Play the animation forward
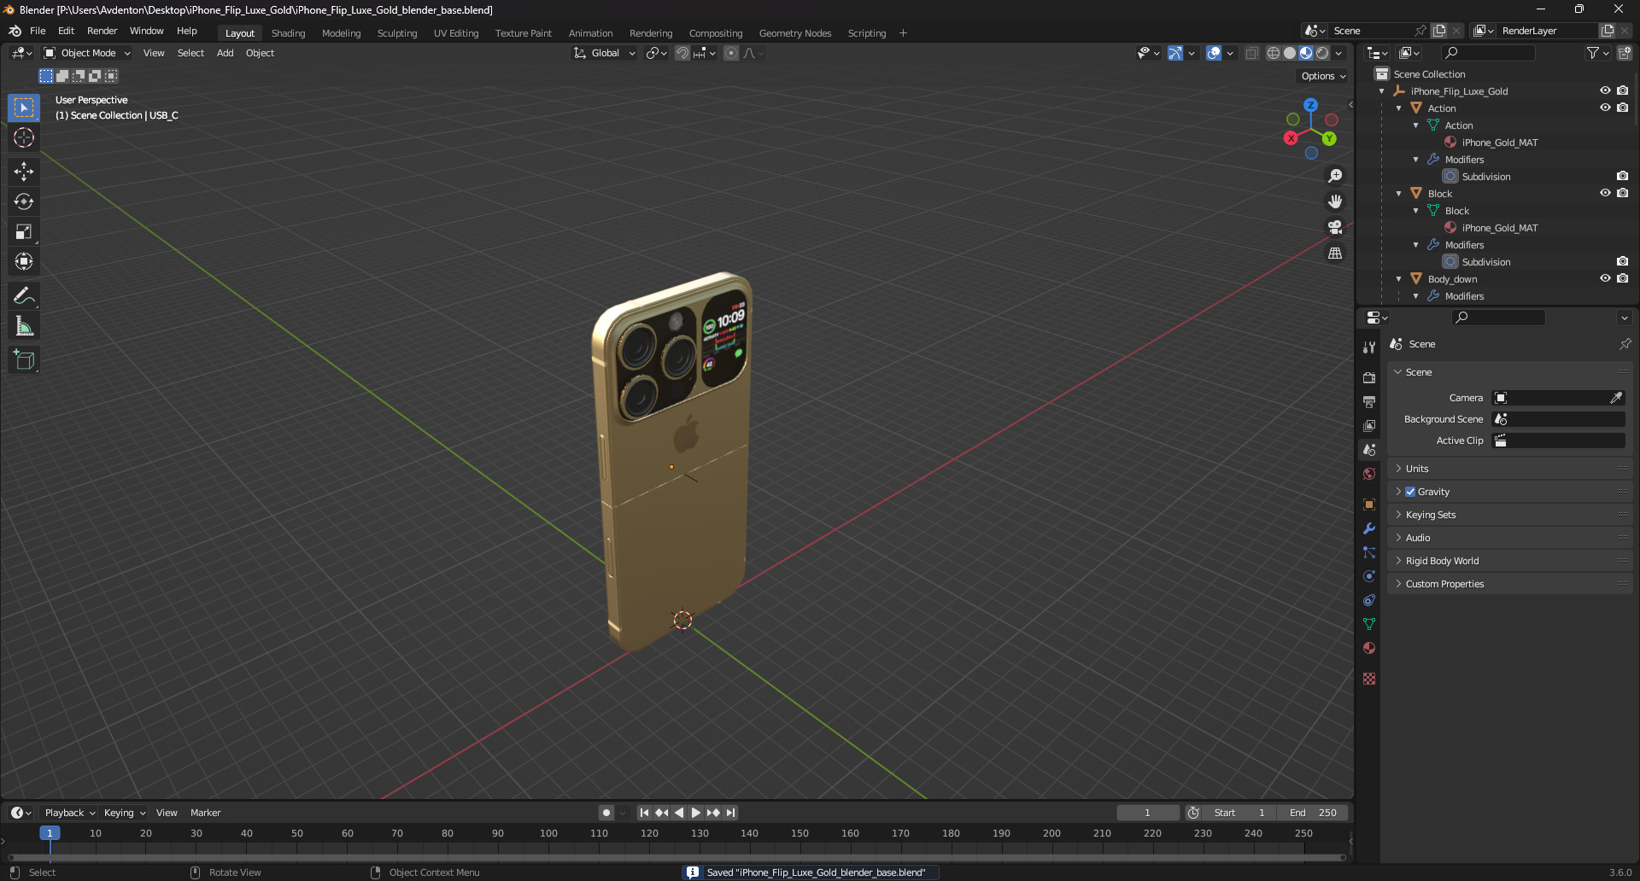Image resolution: width=1640 pixels, height=881 pixels. point(696,813)
